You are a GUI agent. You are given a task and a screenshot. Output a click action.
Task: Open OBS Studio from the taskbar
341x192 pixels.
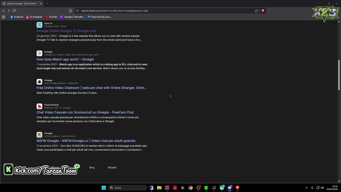point(198,188)
